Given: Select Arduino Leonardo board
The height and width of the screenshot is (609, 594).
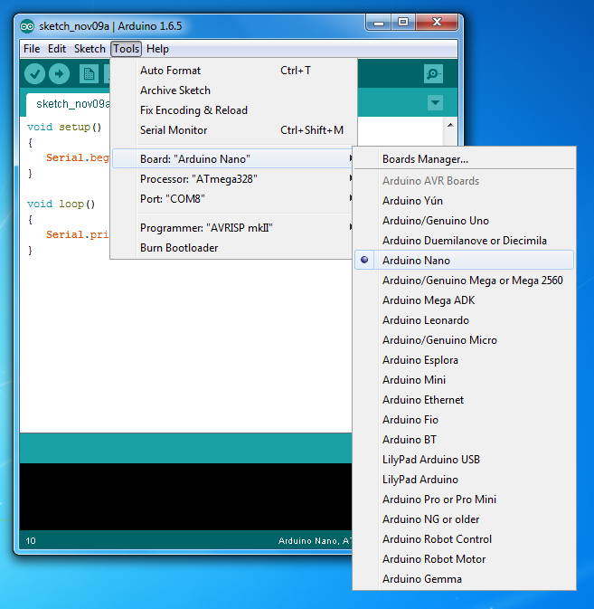Looking at the screenshot, I should [464, 320].
